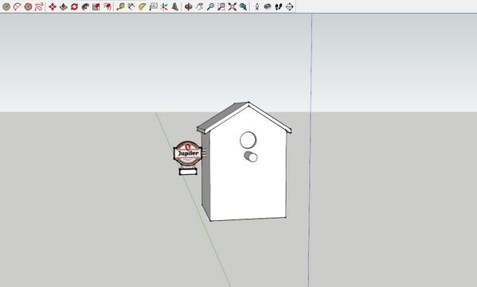This screenshot has height=287, width=477.
Task: Switch to the Orbit tool
Action: pos(189,6)
